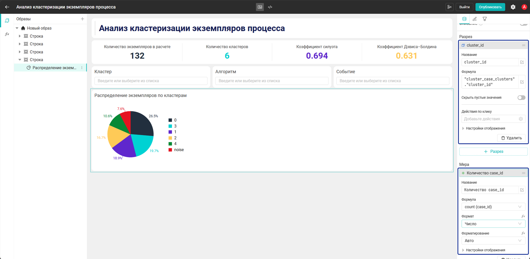Expand Настройки отображения under Количество case_id
The width and height of the screenshot is (530, 259).
[483, 250]
